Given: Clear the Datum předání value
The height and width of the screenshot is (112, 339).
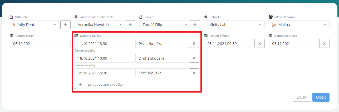Looking at the screenshot, I should click(x=259, y=44).
